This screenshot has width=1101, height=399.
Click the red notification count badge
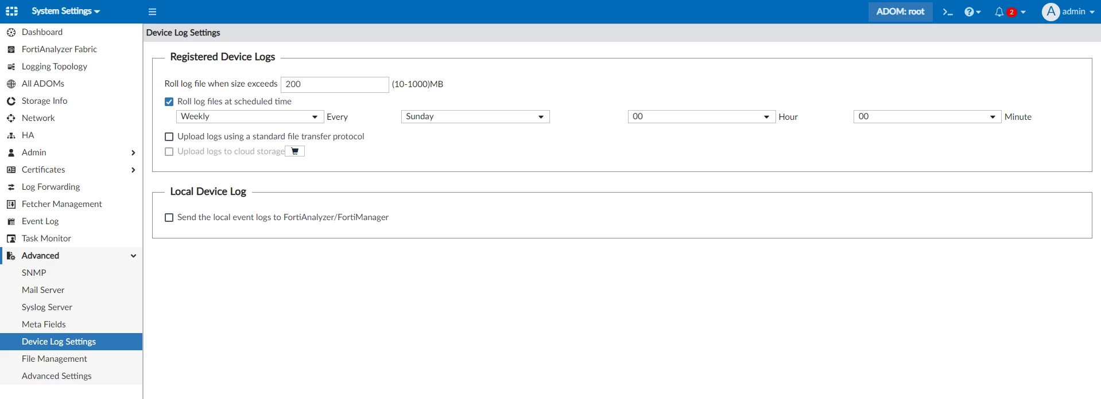pos(1011,12)
